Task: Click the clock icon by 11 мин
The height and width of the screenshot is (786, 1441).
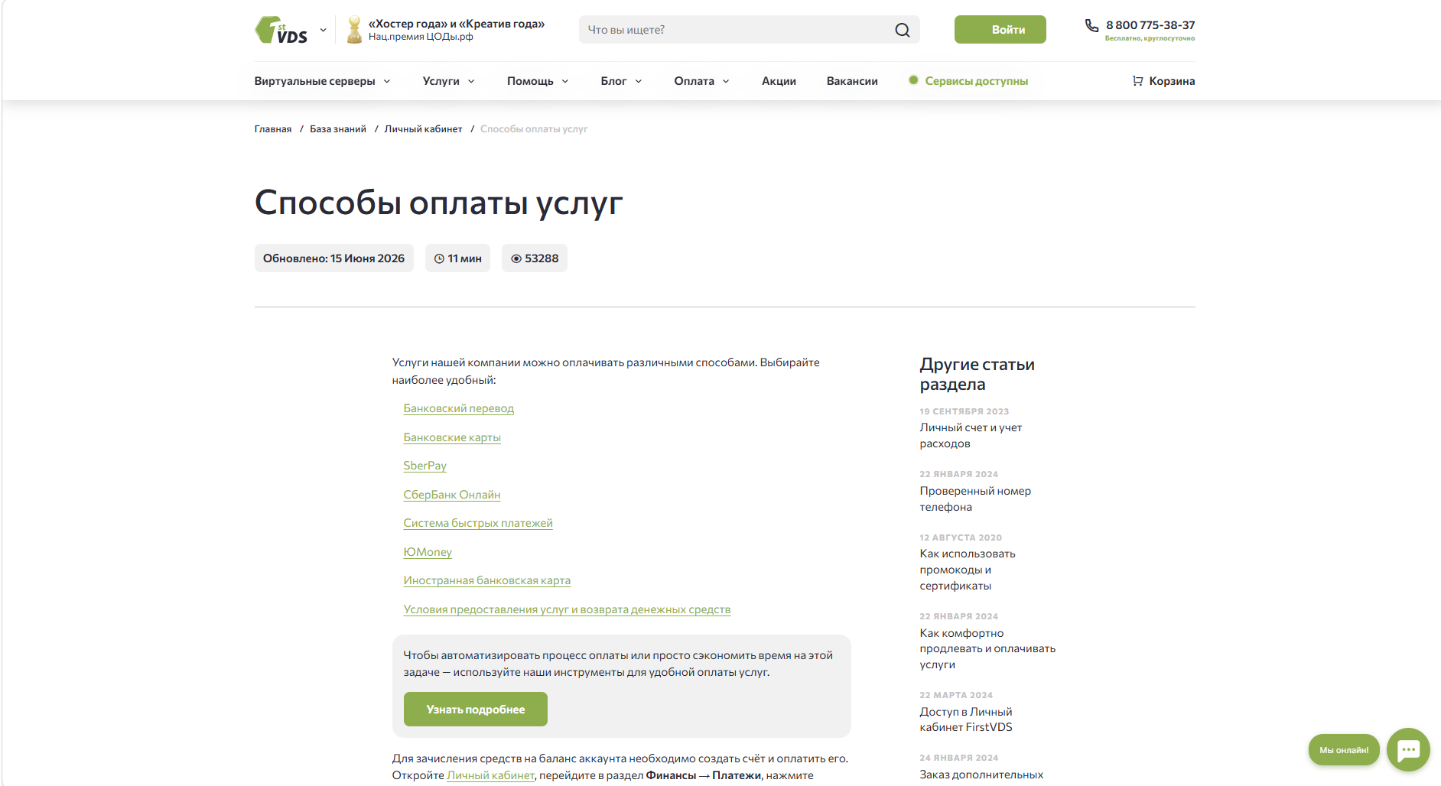Action: (439, 258)
